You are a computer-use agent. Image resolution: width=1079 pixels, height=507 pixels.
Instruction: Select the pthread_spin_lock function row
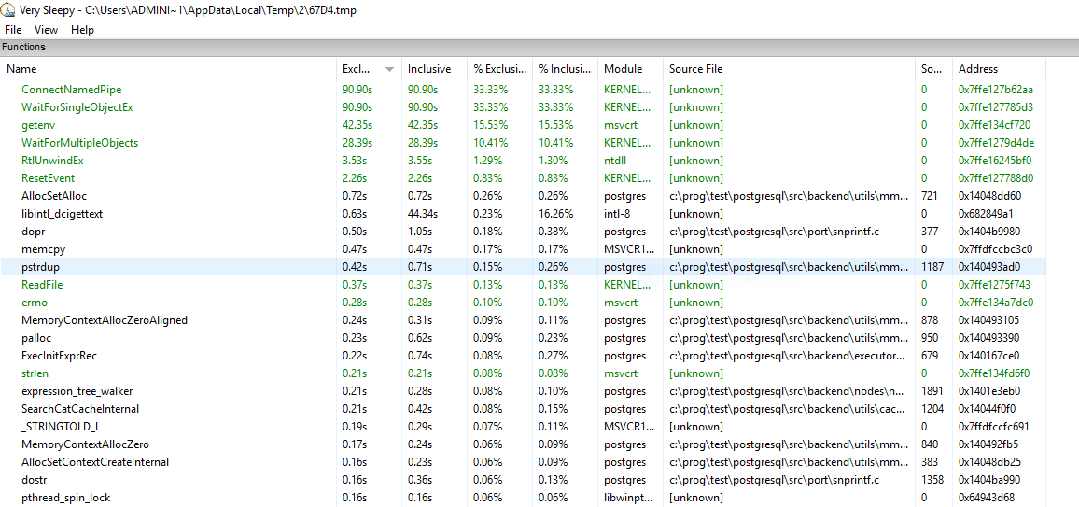click(65, 498)
